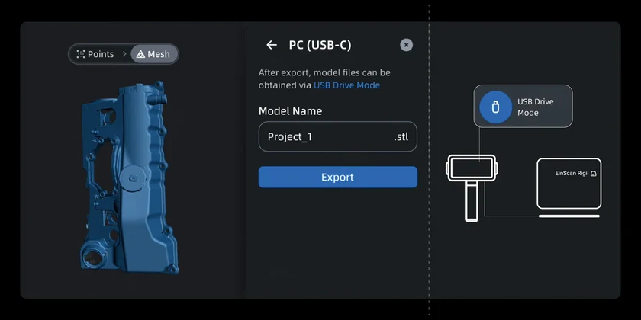
Task: Open the USB Drive Mode link
Action: [x=346, y=85]
